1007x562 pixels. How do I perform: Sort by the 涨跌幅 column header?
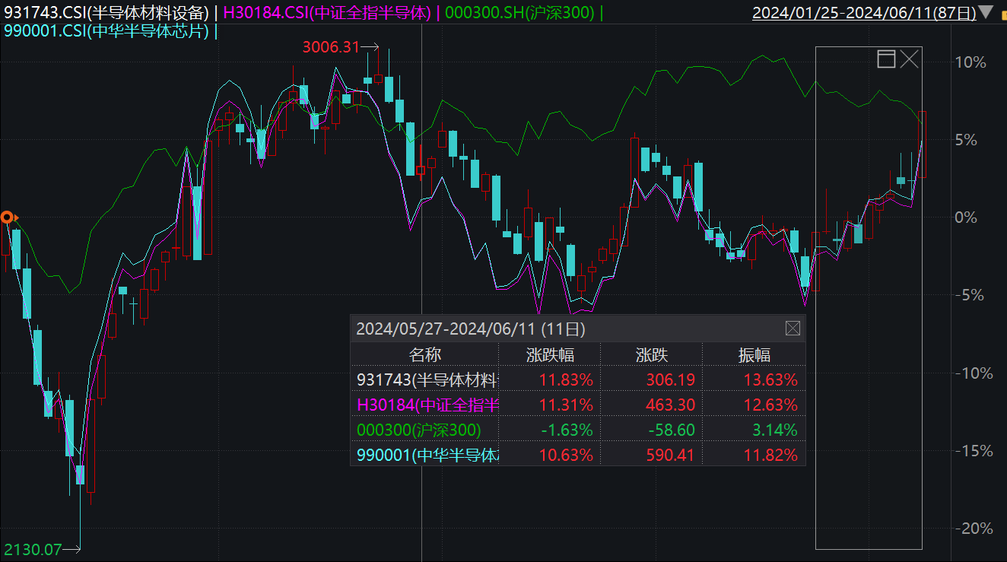(x=550, y=354)
